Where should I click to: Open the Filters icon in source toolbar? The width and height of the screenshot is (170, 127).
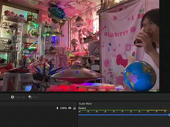click(x=30, y=97)
